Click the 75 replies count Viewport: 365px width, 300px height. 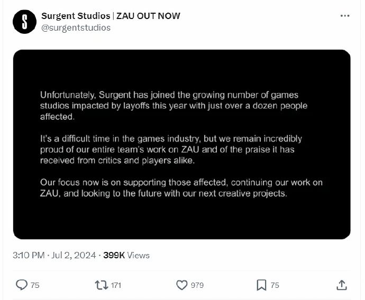(x=35, y=285)
